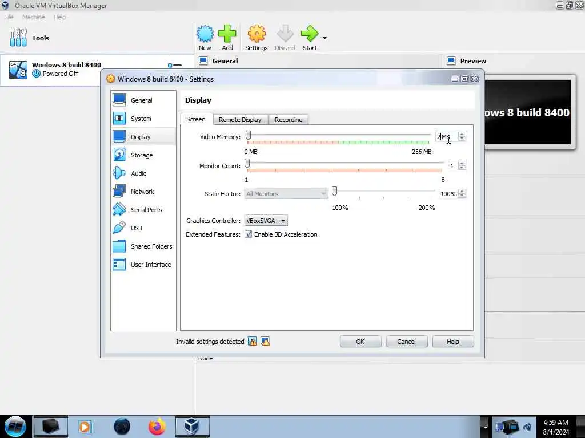This screenshot has height=438, width=585.
Task: Click the Help button in Settings dialog
Action: click(x=453, y=342)
